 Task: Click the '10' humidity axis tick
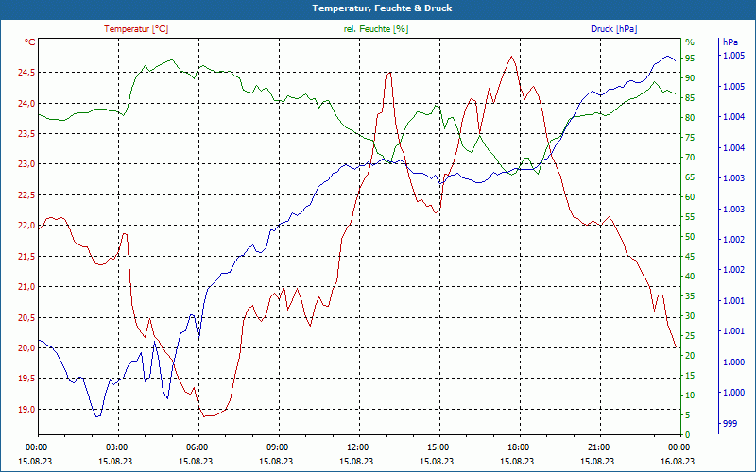coord(690,395)
